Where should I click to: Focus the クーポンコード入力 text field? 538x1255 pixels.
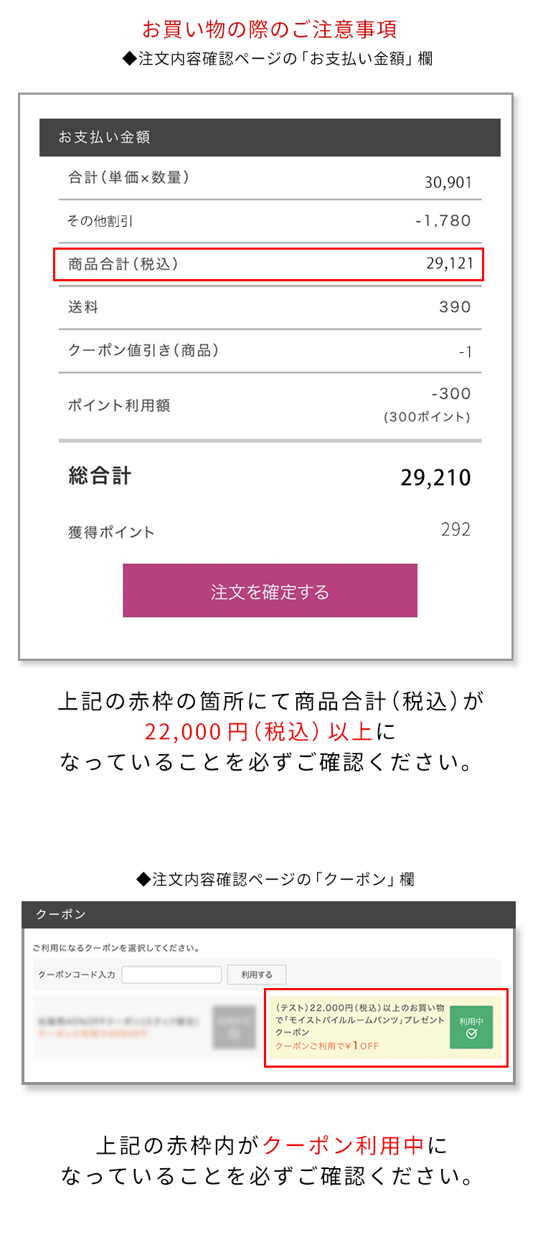[x=171, y=974]
